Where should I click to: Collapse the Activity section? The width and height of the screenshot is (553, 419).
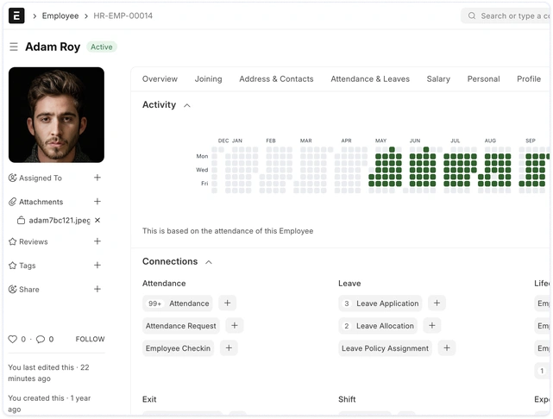(x=187, y=105)
